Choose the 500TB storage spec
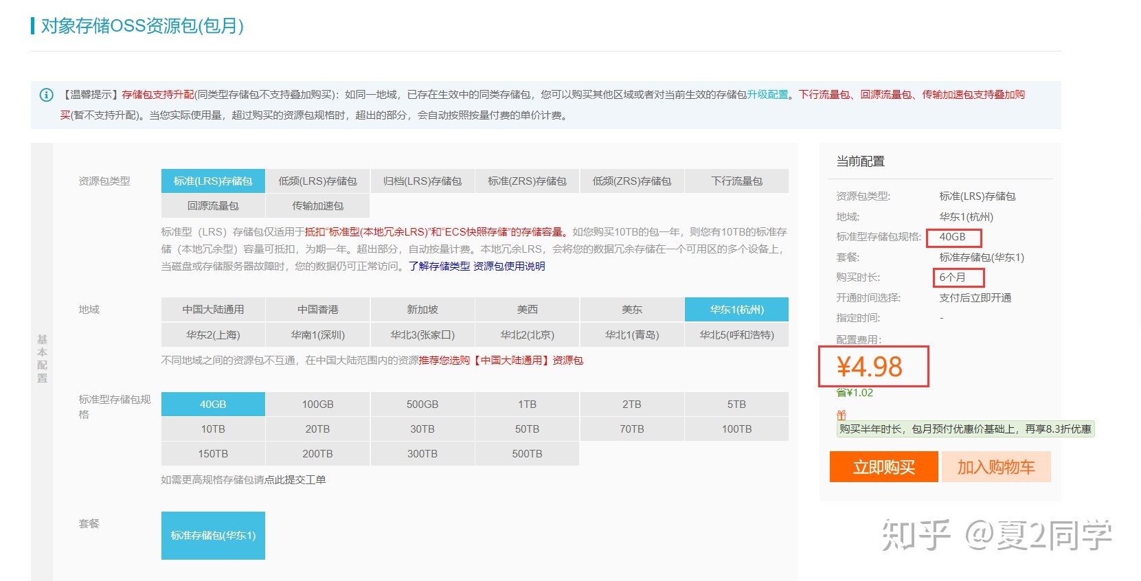 (527, 454)
